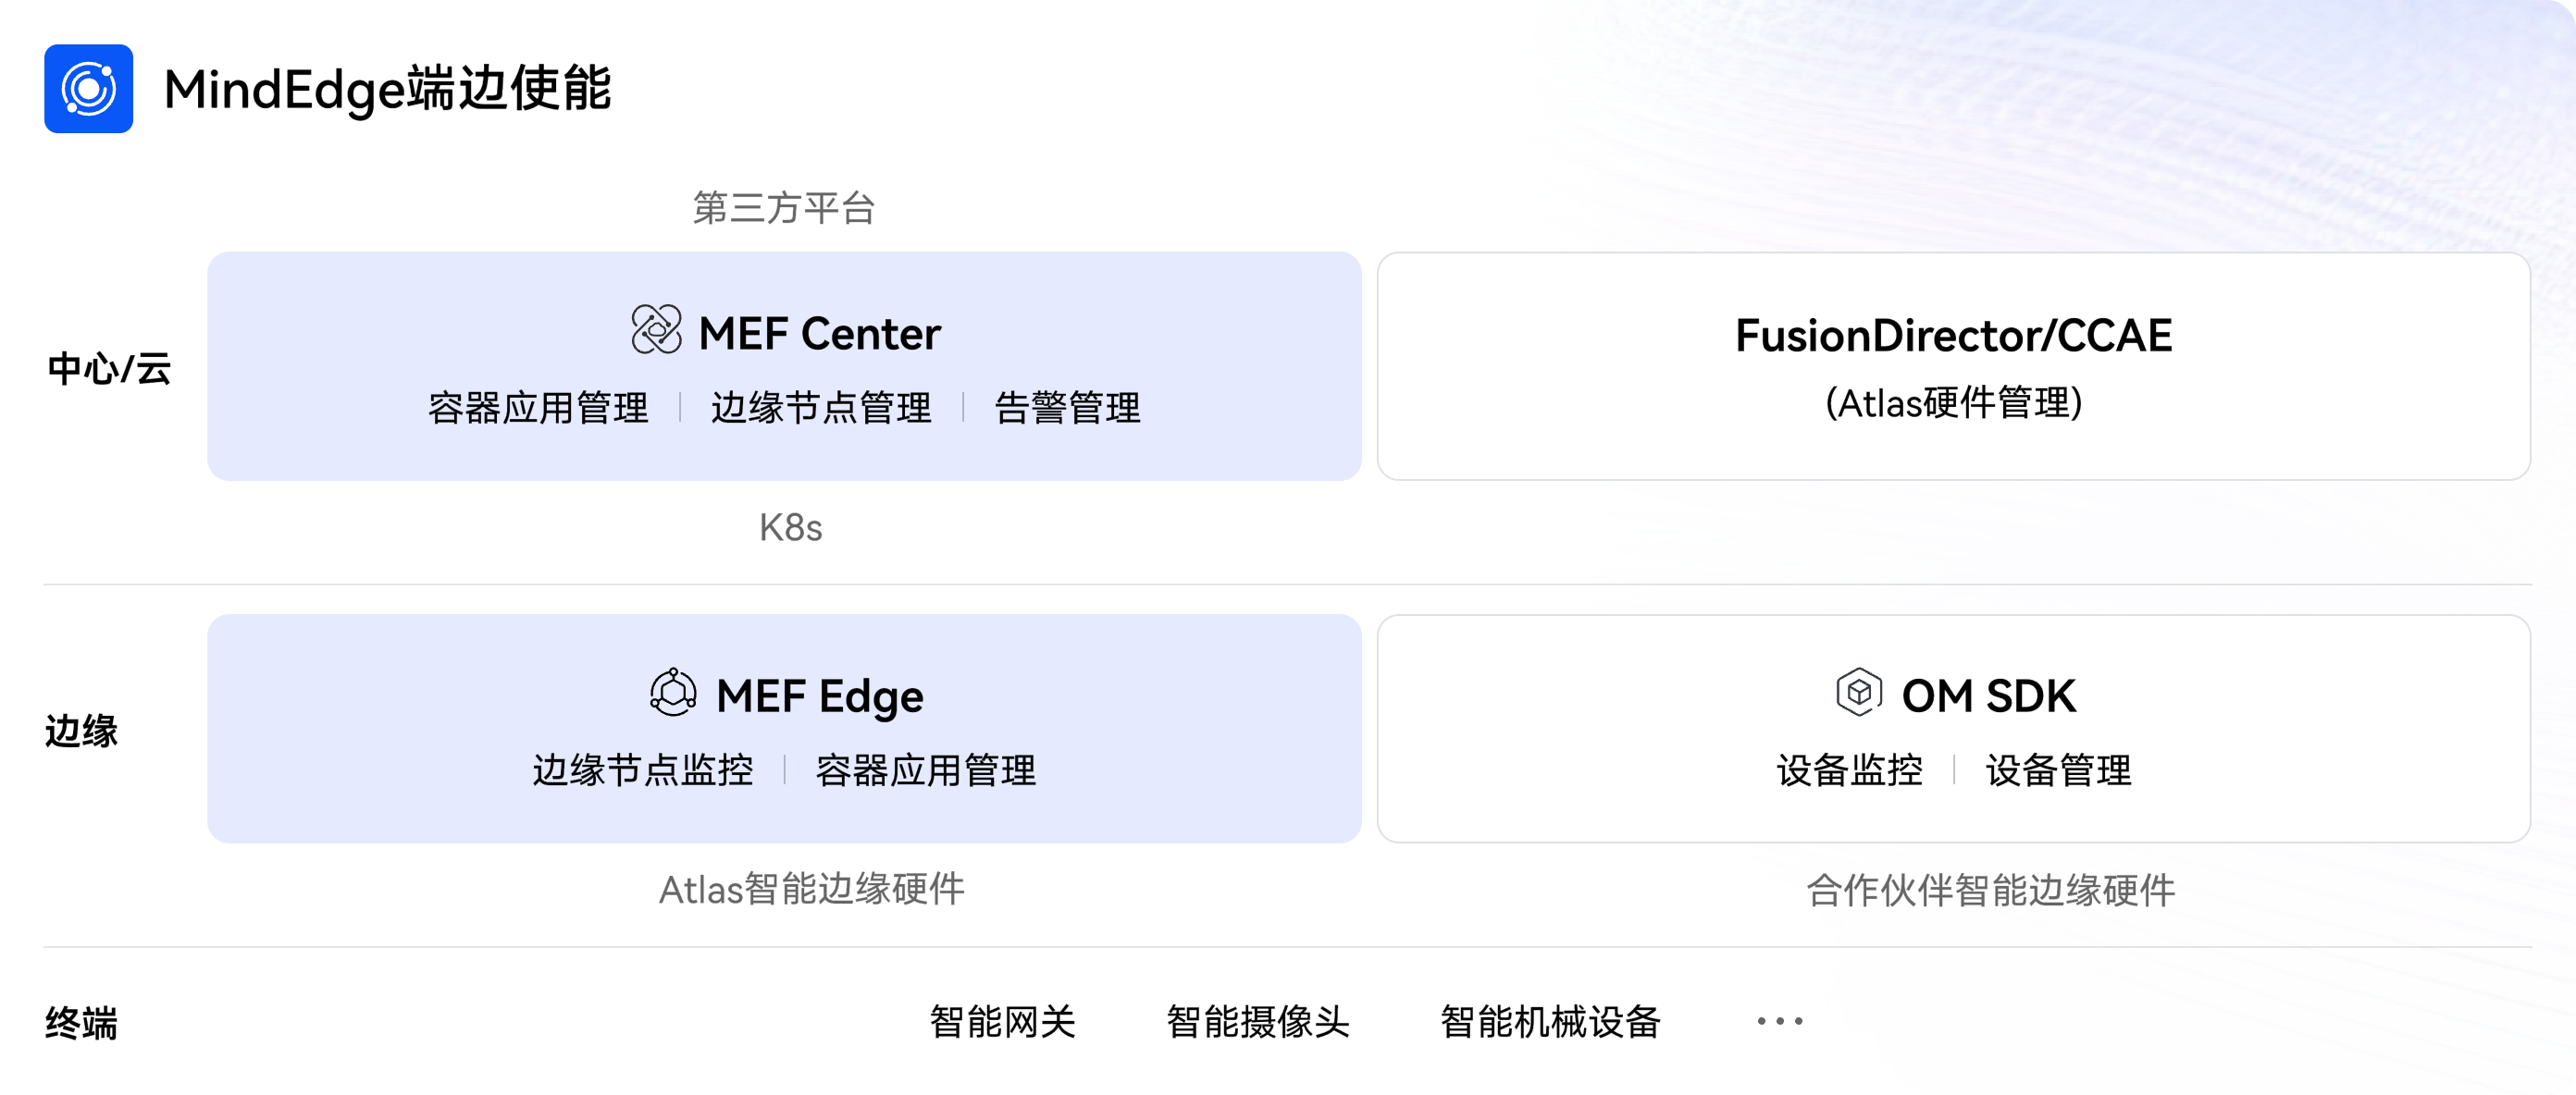Select the MEF Center title
2576x1095 pixels.
(x=819, y=333)
